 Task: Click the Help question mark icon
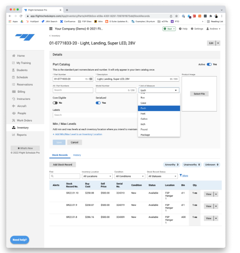pyautogui.click(x=180, y=29)
